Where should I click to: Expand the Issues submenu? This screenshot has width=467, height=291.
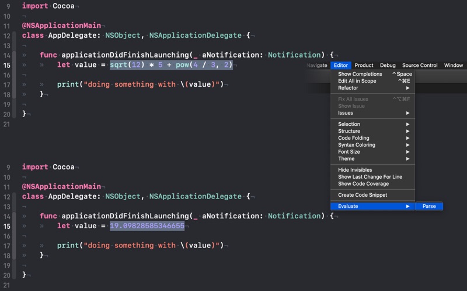[372, 113]
